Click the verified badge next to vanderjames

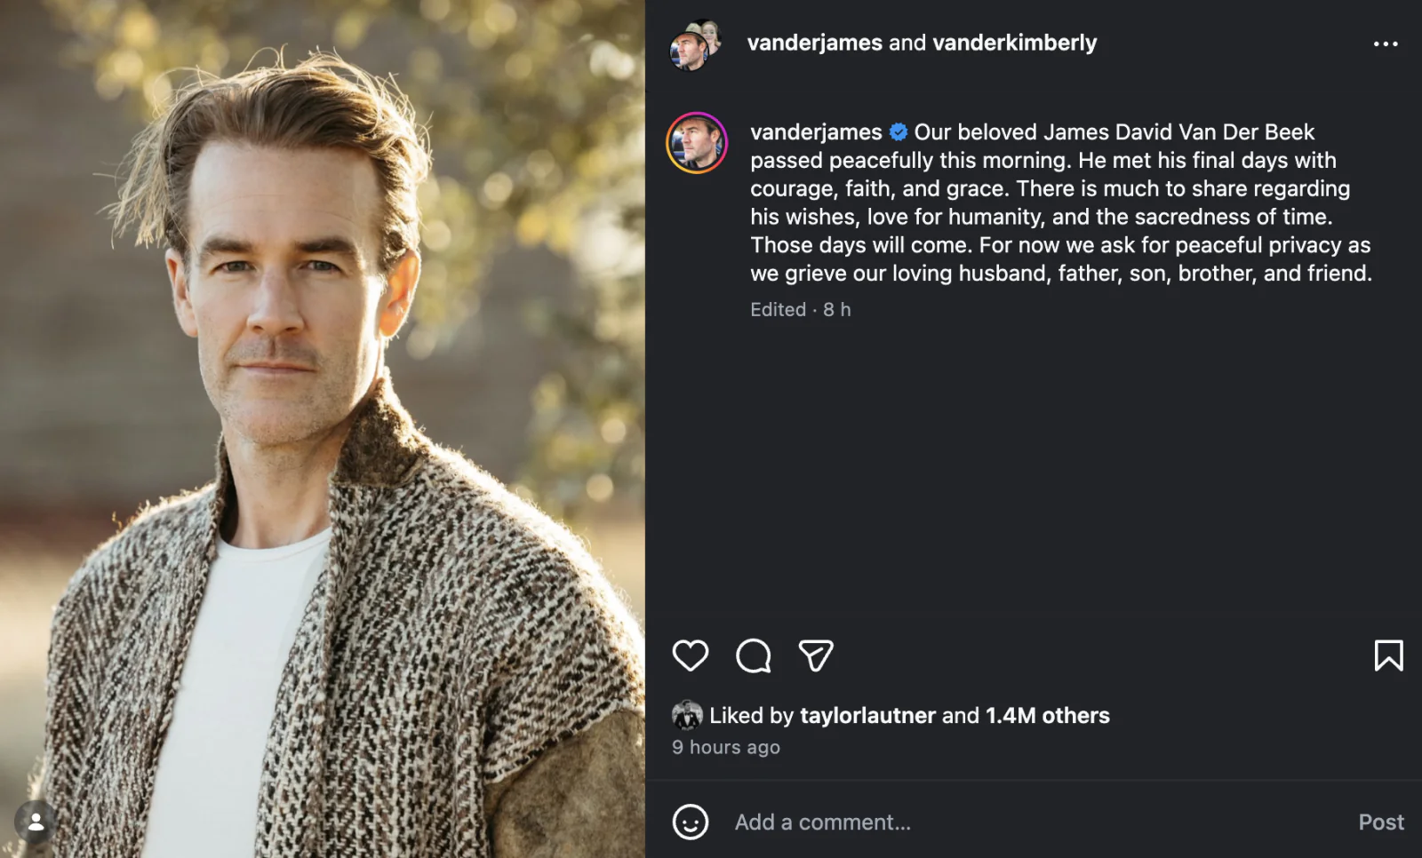[x=898, y=131]
